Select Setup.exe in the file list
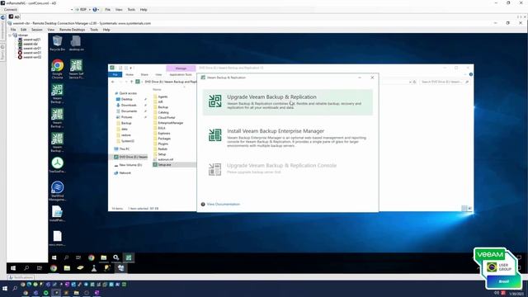This screenshot has width=528, height=297. tap(164, 165)
